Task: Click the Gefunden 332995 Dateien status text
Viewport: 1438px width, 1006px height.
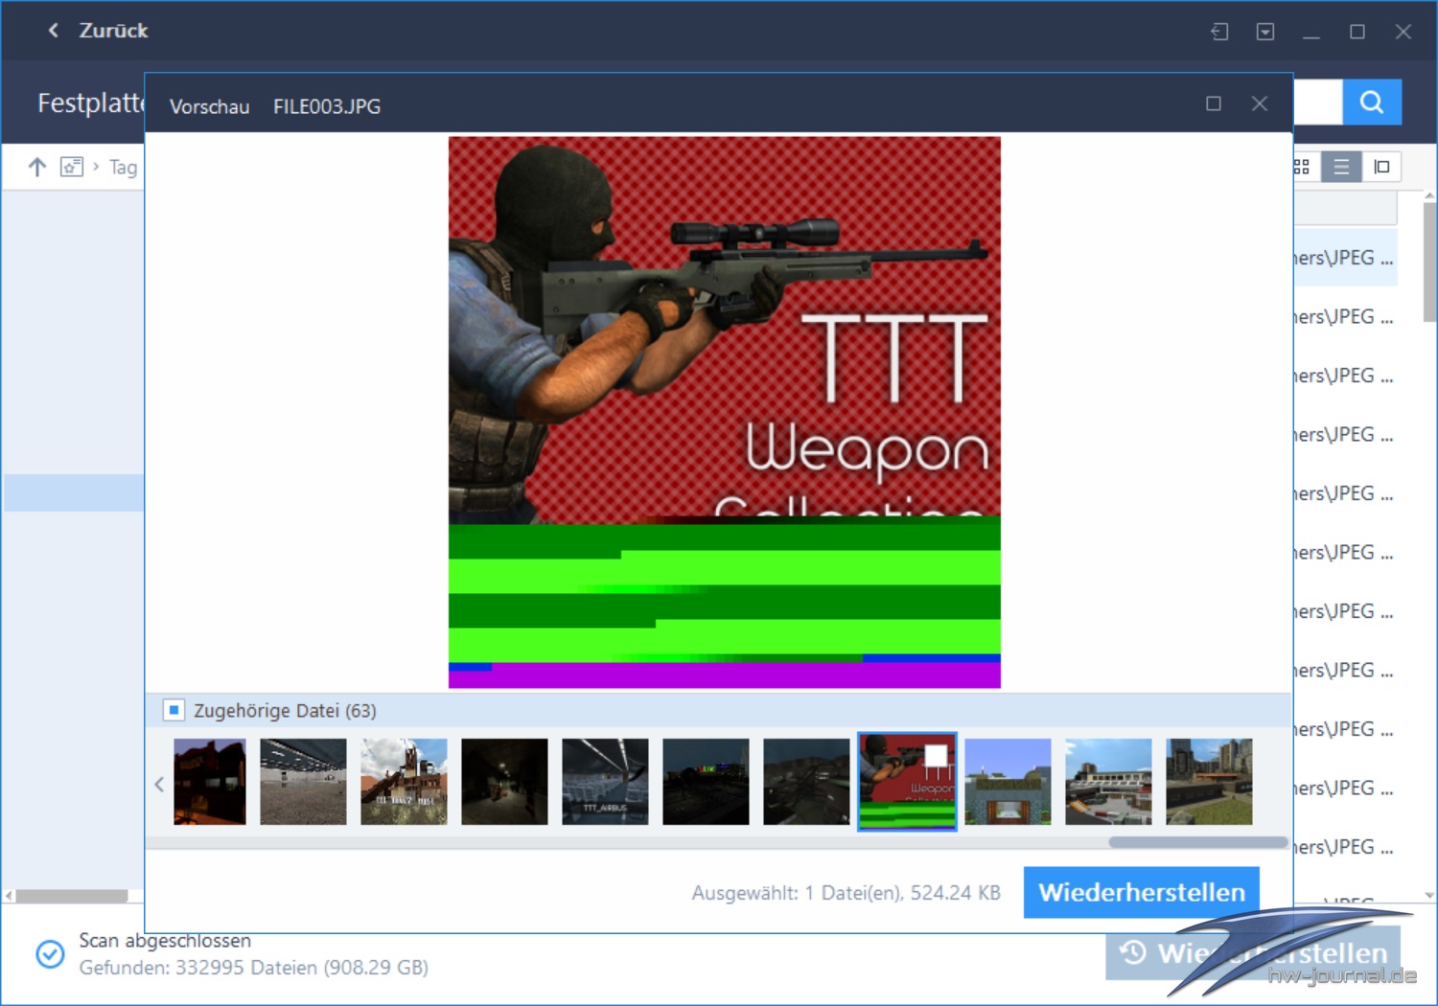Action: coord(253,968)
